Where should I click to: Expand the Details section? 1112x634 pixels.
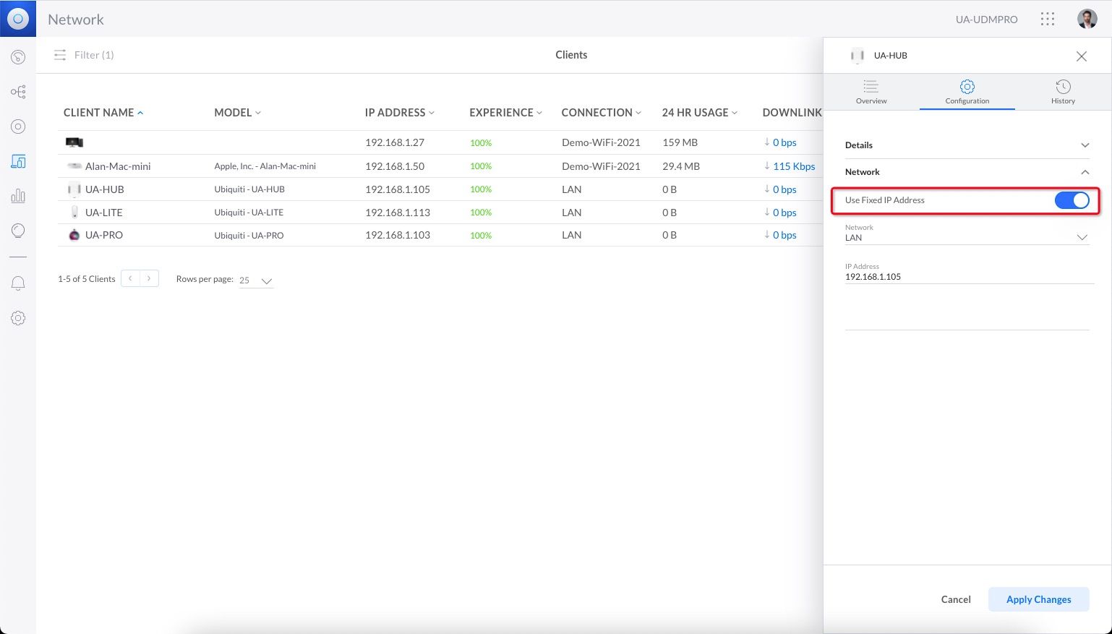[1084, 145]
